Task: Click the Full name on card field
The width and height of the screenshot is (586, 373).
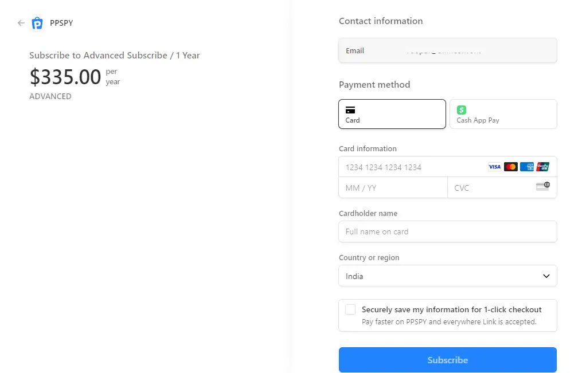Action: (447, 231)
